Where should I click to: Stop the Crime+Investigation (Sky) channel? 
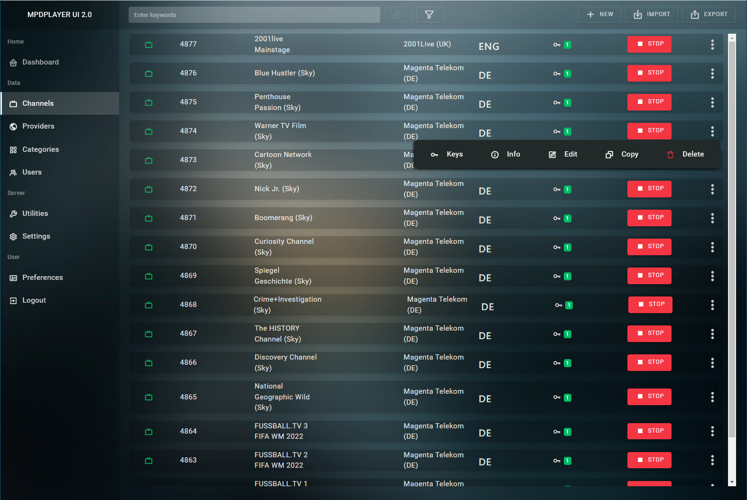click(x=650, y=304)
